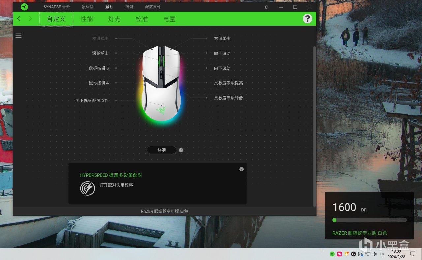Open the Windows notification center

tap(413, 254)
